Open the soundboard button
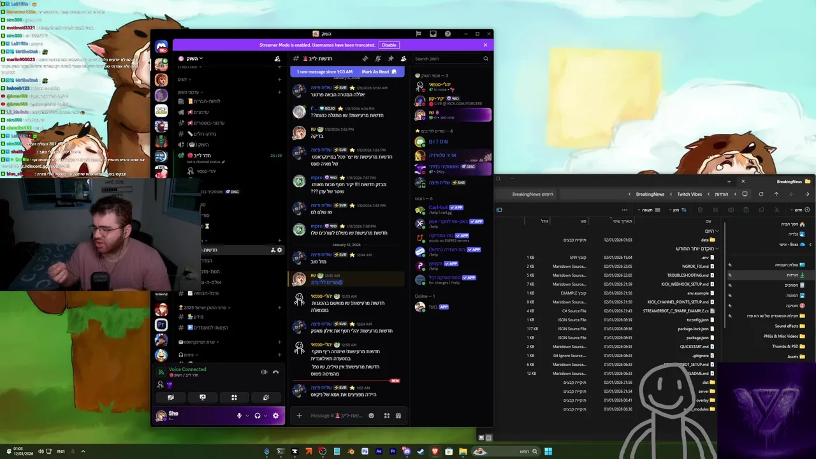The height and width of the screenshot is (459, 816). [266, 397]
